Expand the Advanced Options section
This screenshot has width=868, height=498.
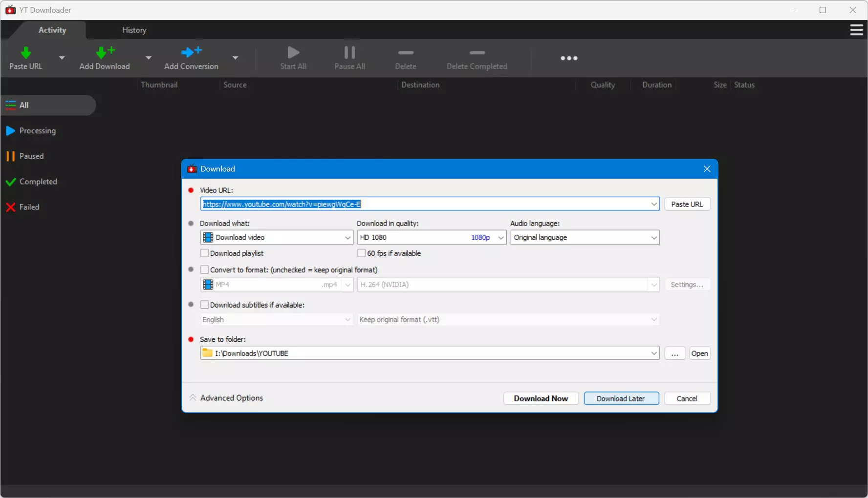pos(226,398)
